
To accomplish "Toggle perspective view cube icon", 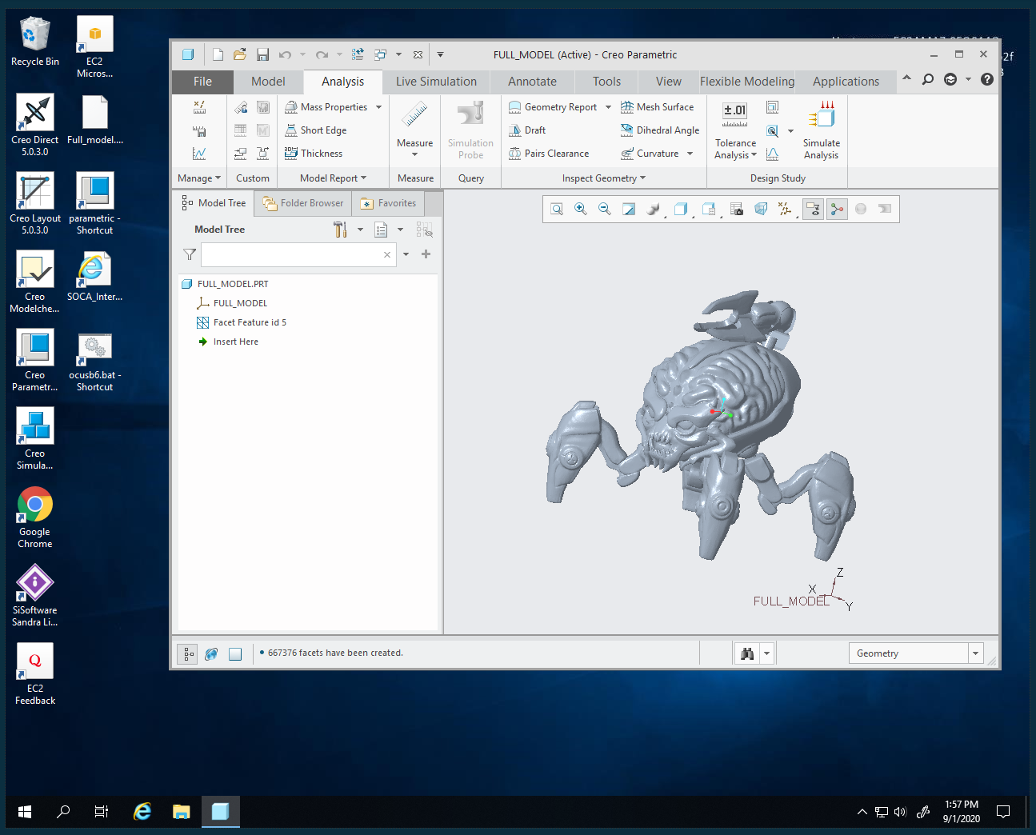I will point(761,209).
